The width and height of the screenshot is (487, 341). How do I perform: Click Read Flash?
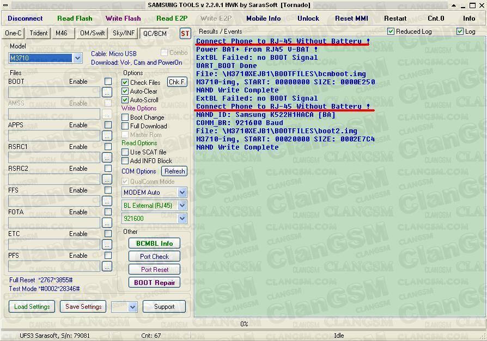[75, 18]
